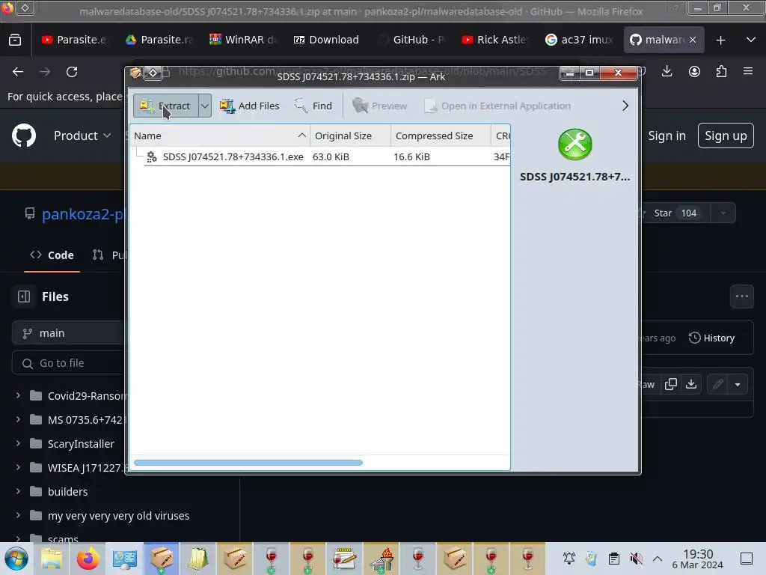Screen dimensions: 766x575
Task: Collapse the Files side panel icon
Action: pos(24,296)
